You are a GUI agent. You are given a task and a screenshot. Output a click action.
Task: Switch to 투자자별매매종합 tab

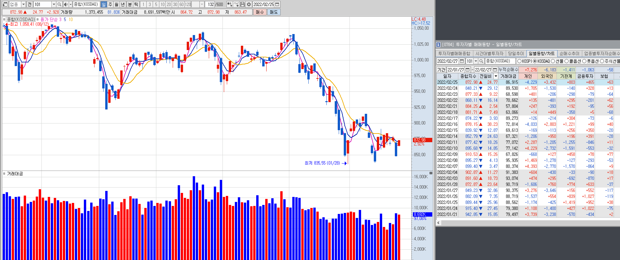click(454, 53)
